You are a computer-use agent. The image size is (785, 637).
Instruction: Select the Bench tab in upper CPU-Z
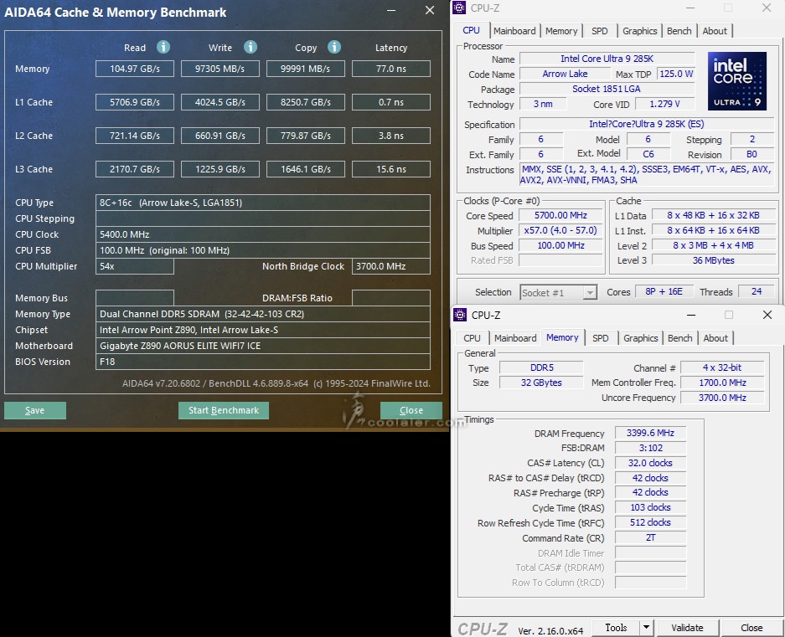click(679, 31)
